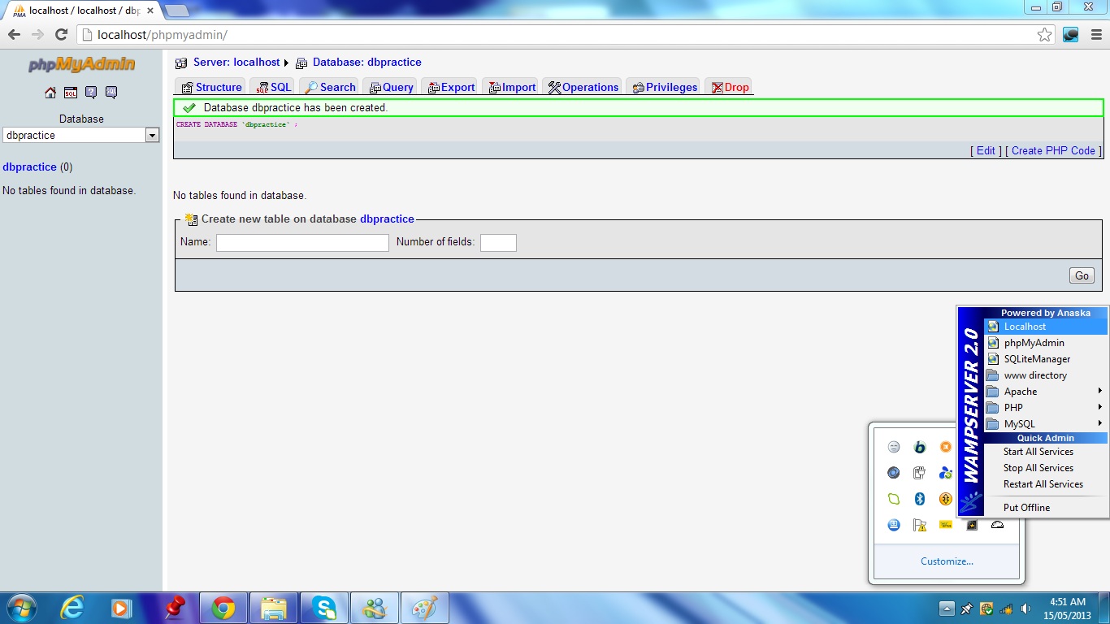Open Windows Live Messenger from taskbar

(375, 608)
